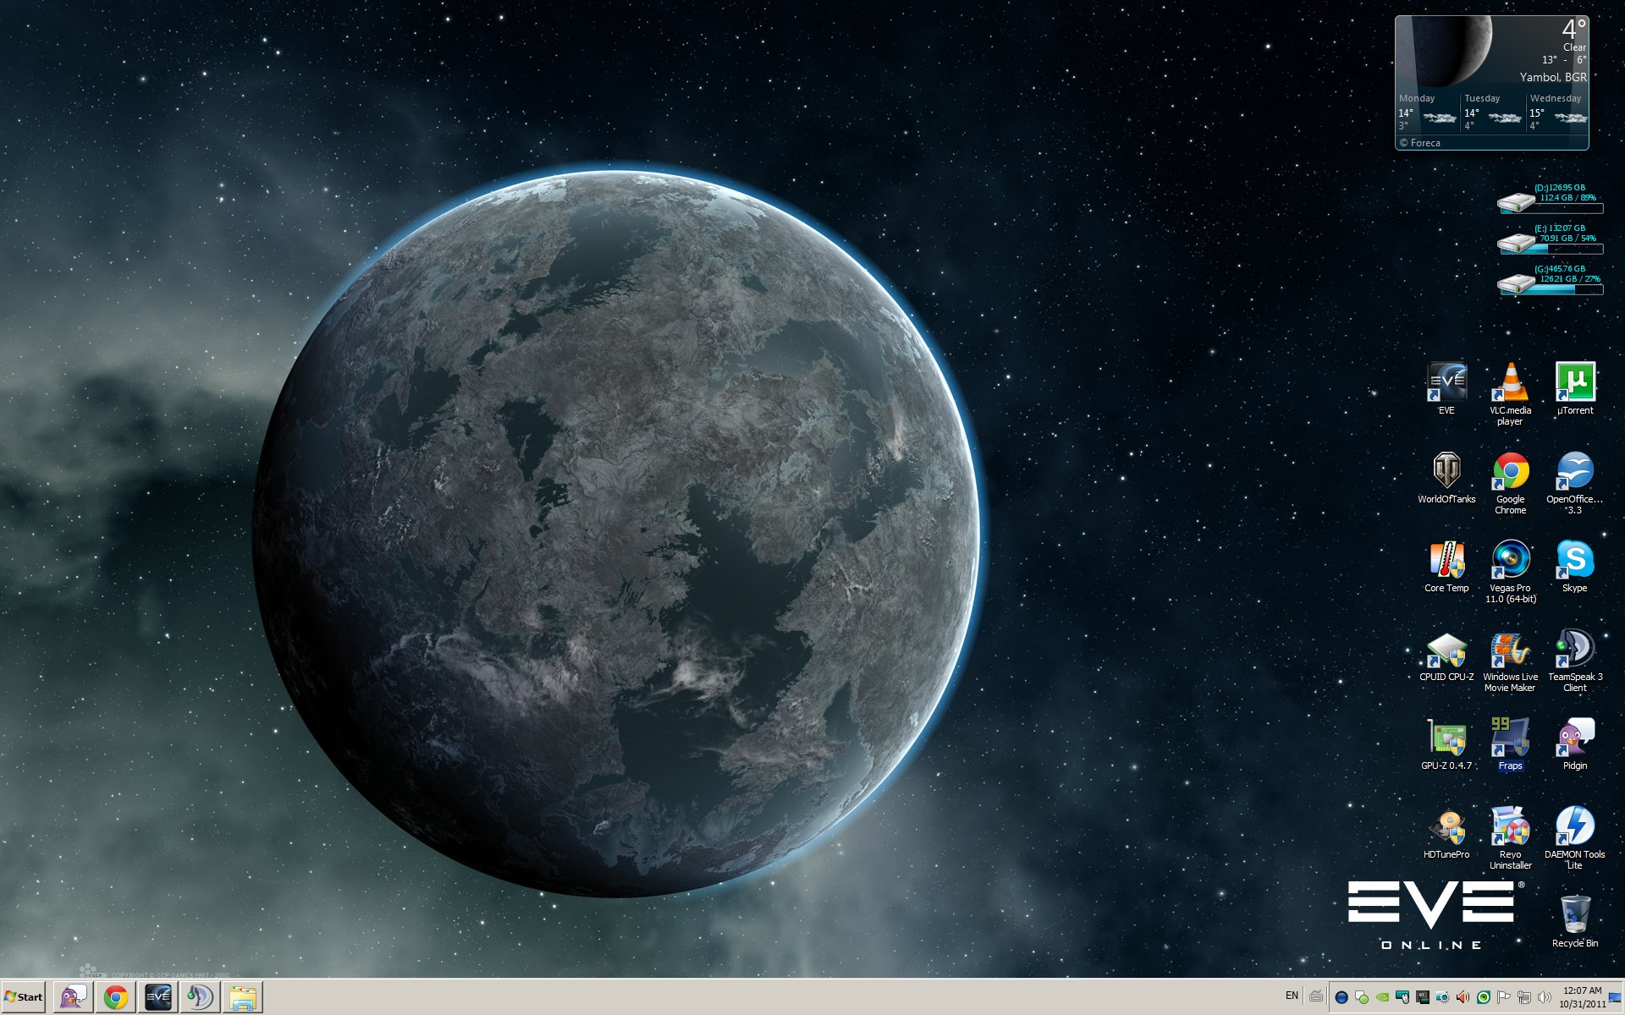Select the Recycle Bin icon
The height and width of the screenshot is (1015, 1625).
[x=1574, y=916]
